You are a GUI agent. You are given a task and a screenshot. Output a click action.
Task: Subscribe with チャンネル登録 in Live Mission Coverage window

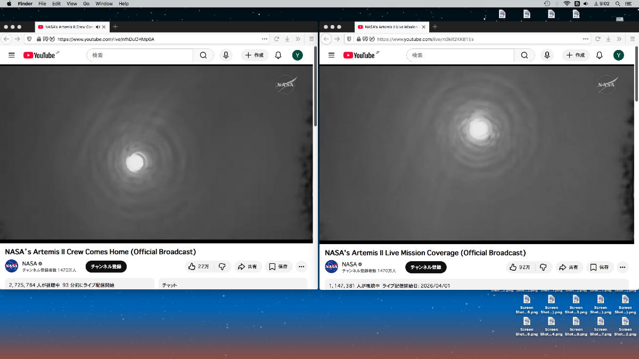coord(426,267)
